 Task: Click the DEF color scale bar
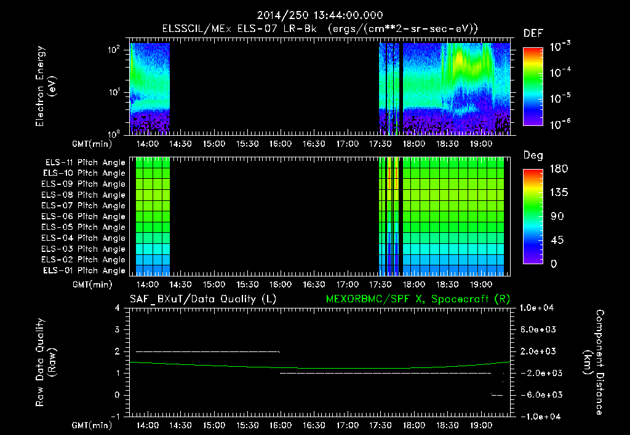click(x=533, y=86)
